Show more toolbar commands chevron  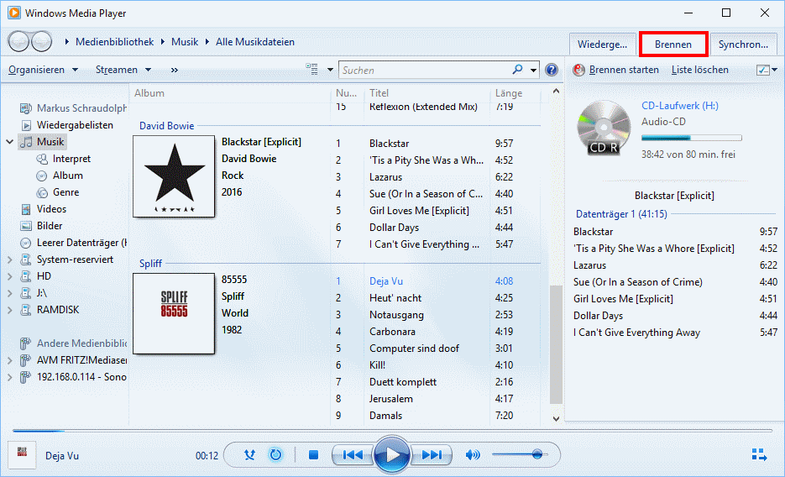(x=175, y=70)
